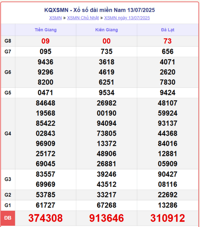This screenshot has height=227, width=200.
Task: Select G2 number 53785
Action: click(x=46, y=195)
